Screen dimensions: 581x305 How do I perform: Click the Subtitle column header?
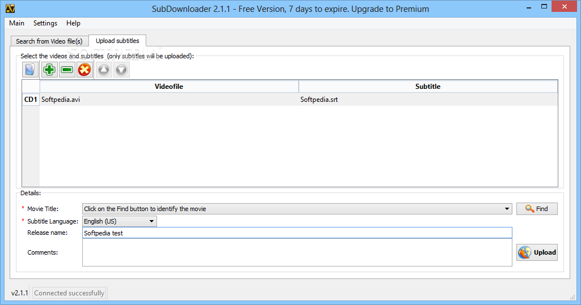click(x=428, y=87)
